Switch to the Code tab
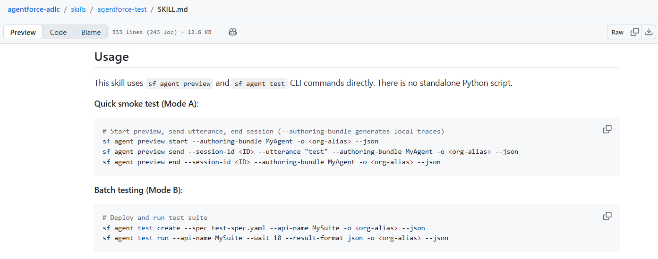The image size is (658, 259). point(58,32)
